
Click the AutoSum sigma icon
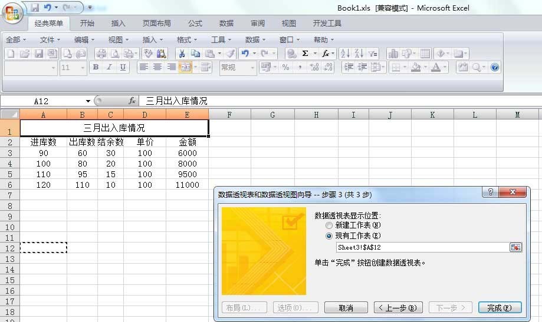tap(305, 54)
